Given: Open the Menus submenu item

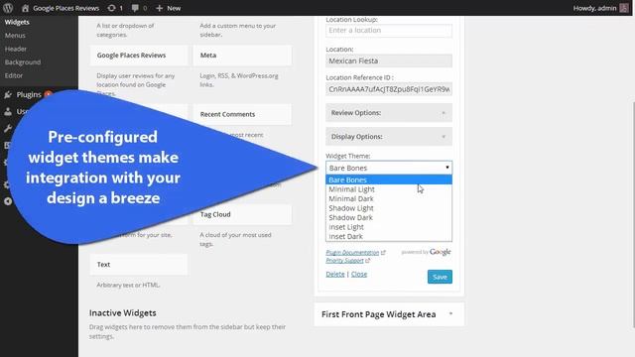Looking at the screenshot, I should coord(15,36).
